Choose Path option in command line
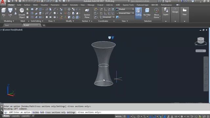This screenshot has height=118, width=210. pos(42,112)
